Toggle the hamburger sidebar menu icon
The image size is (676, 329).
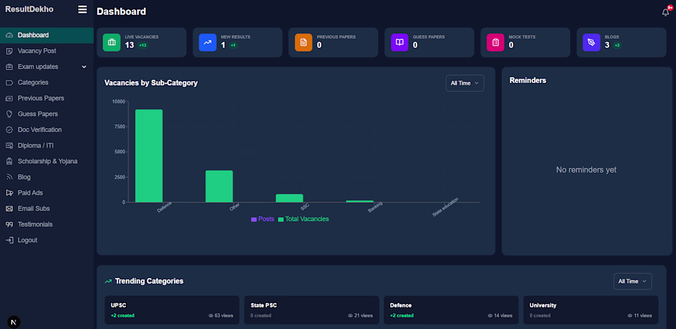[x=82, y=9]
